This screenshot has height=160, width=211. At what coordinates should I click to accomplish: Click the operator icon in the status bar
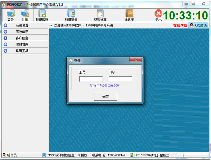[x=4, y=155]
